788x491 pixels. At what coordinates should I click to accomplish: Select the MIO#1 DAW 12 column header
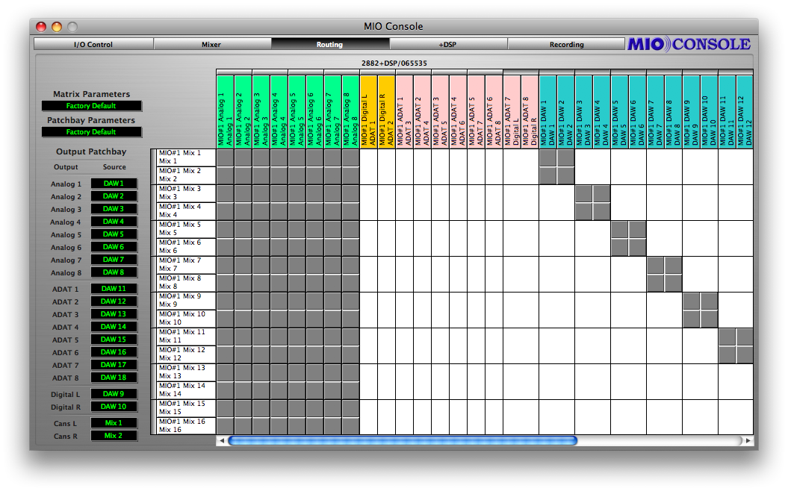[x=745, y=111]
